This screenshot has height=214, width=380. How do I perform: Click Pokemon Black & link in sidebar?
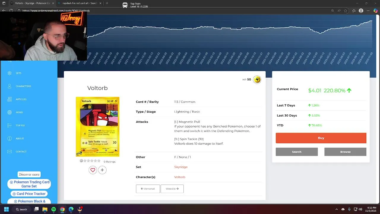29,202
